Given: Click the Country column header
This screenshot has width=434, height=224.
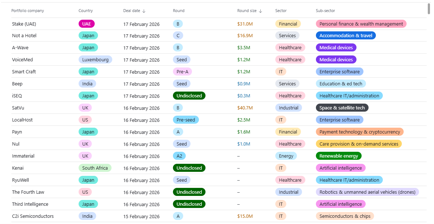Looking at the screenshot, I should click(86, 11).
